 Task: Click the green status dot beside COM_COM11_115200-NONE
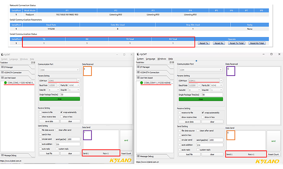click(x=141, y=83)
